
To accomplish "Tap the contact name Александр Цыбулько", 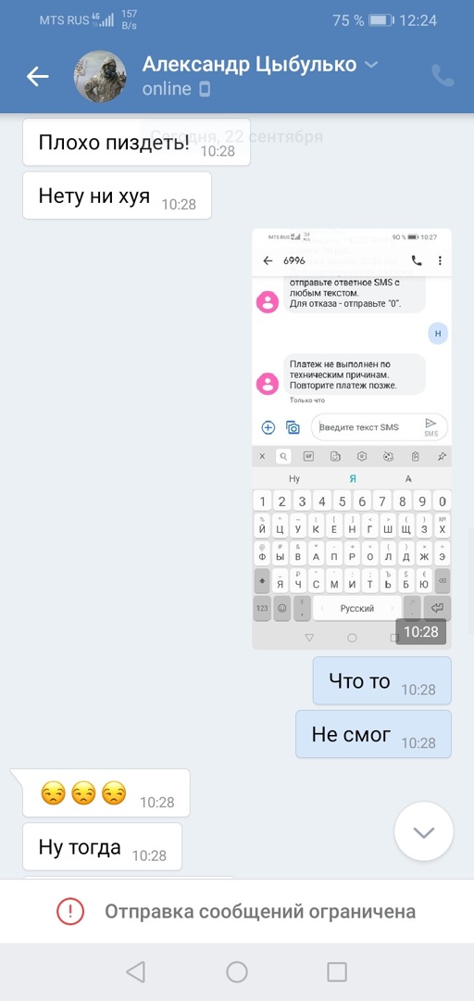I will point(249,65).
